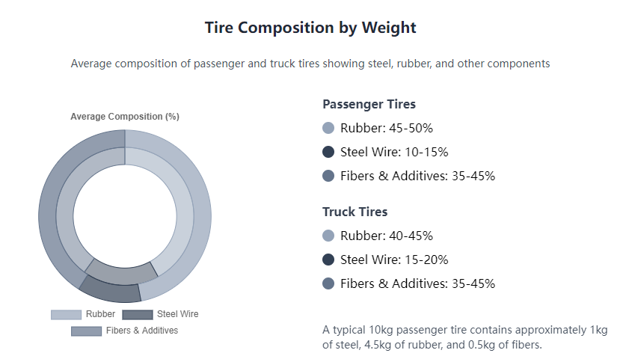Click the Passenger Tires Rubber 45-50% bullet dot
The width and height of the screenshot is (626, 362).
328,129
